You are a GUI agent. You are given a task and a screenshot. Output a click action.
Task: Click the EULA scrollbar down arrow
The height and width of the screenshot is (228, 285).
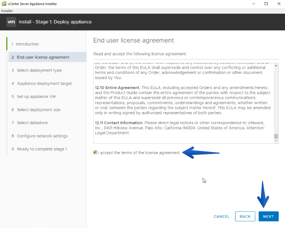tap(276, 141)
